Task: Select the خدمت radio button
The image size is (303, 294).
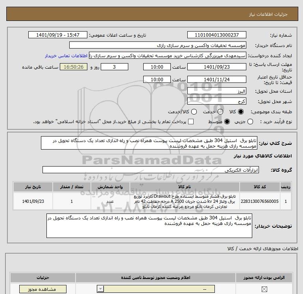Action: (220, 112)
